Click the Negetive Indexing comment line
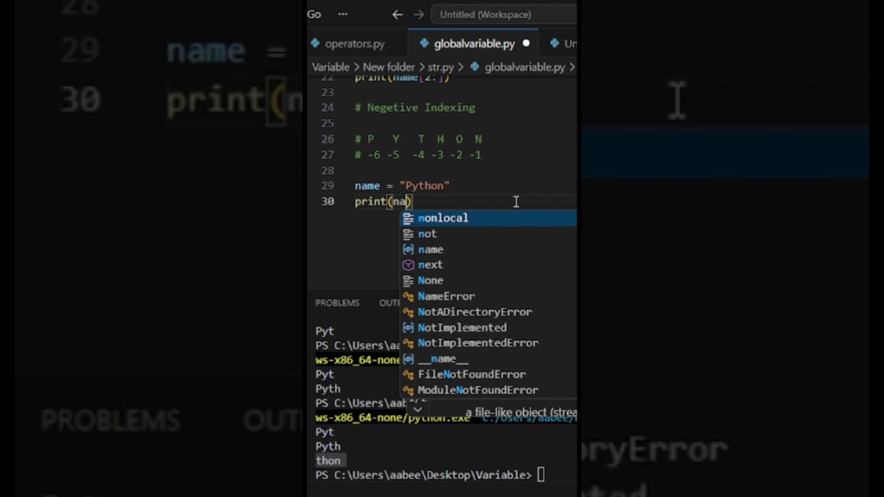This screenshot has height=497, width=884. click(414, 108)
